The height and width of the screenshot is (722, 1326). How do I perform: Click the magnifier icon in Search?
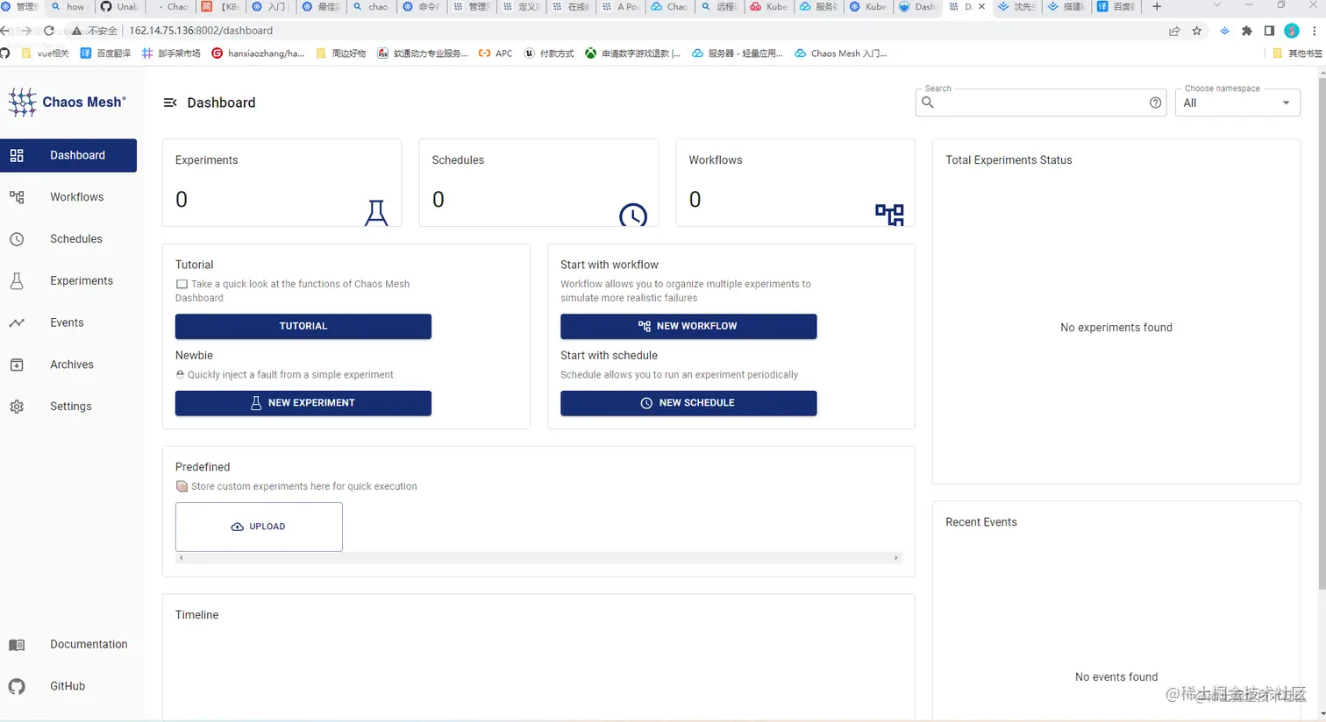point(928,103)
